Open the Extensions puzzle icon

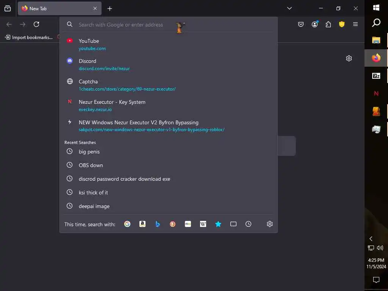point(328,24)
